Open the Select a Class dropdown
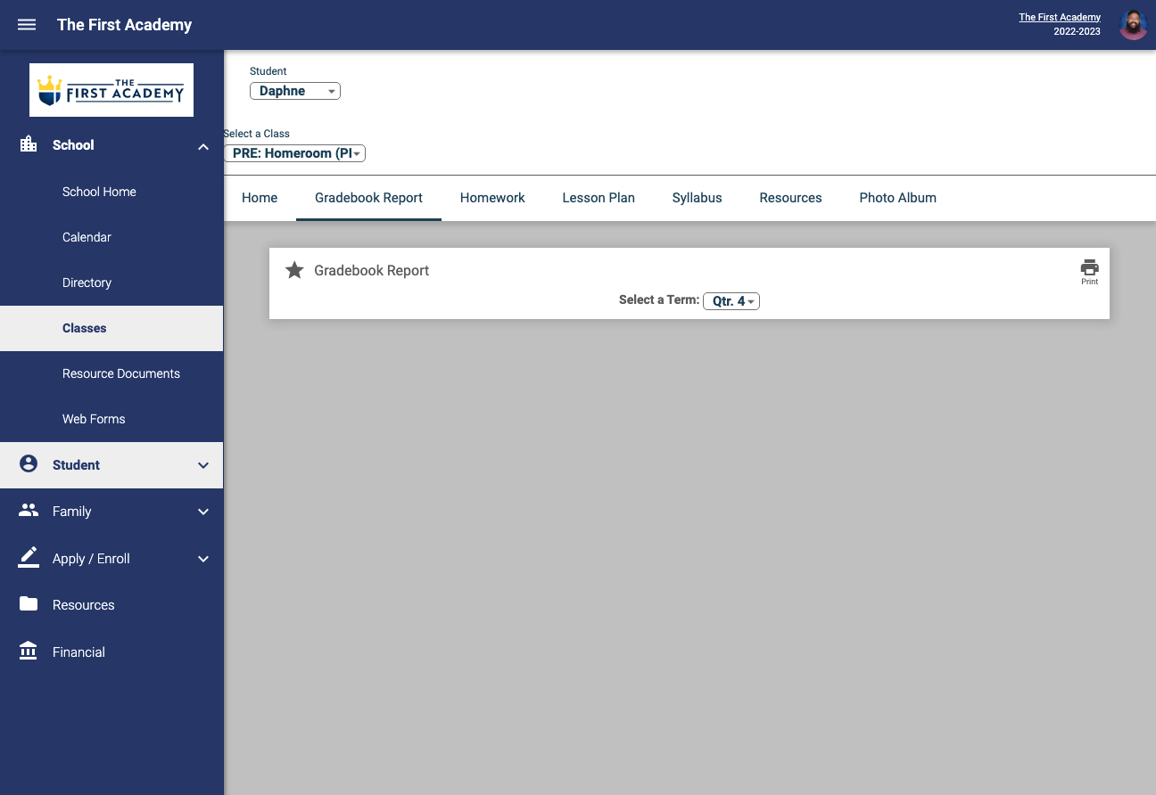Image resolution: width=1156 pixels, height=795 pixels. click(x=294, y=153)
